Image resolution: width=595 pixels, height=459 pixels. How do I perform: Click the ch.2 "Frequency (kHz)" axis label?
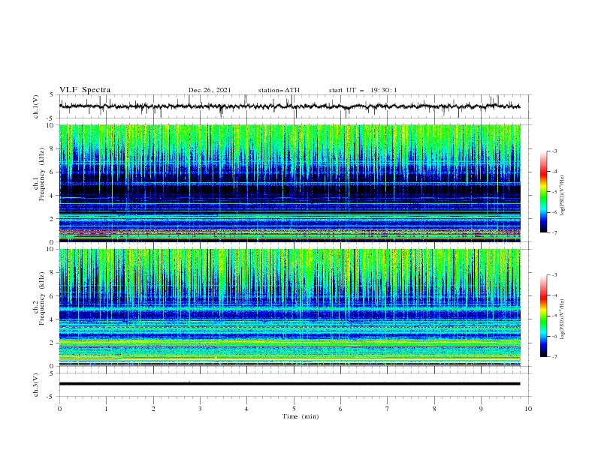pyautogui.click(x=41, y=298)
